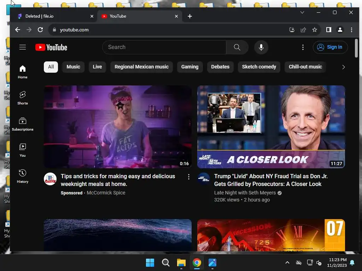The image size is (362, 271).
Task: Open Chrome tab search dropdown chevron
Action: click(302, 12)
